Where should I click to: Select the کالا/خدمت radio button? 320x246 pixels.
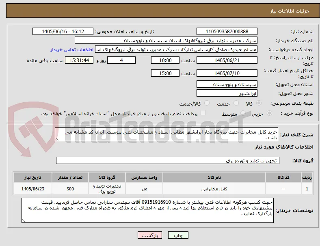point(207,103)
